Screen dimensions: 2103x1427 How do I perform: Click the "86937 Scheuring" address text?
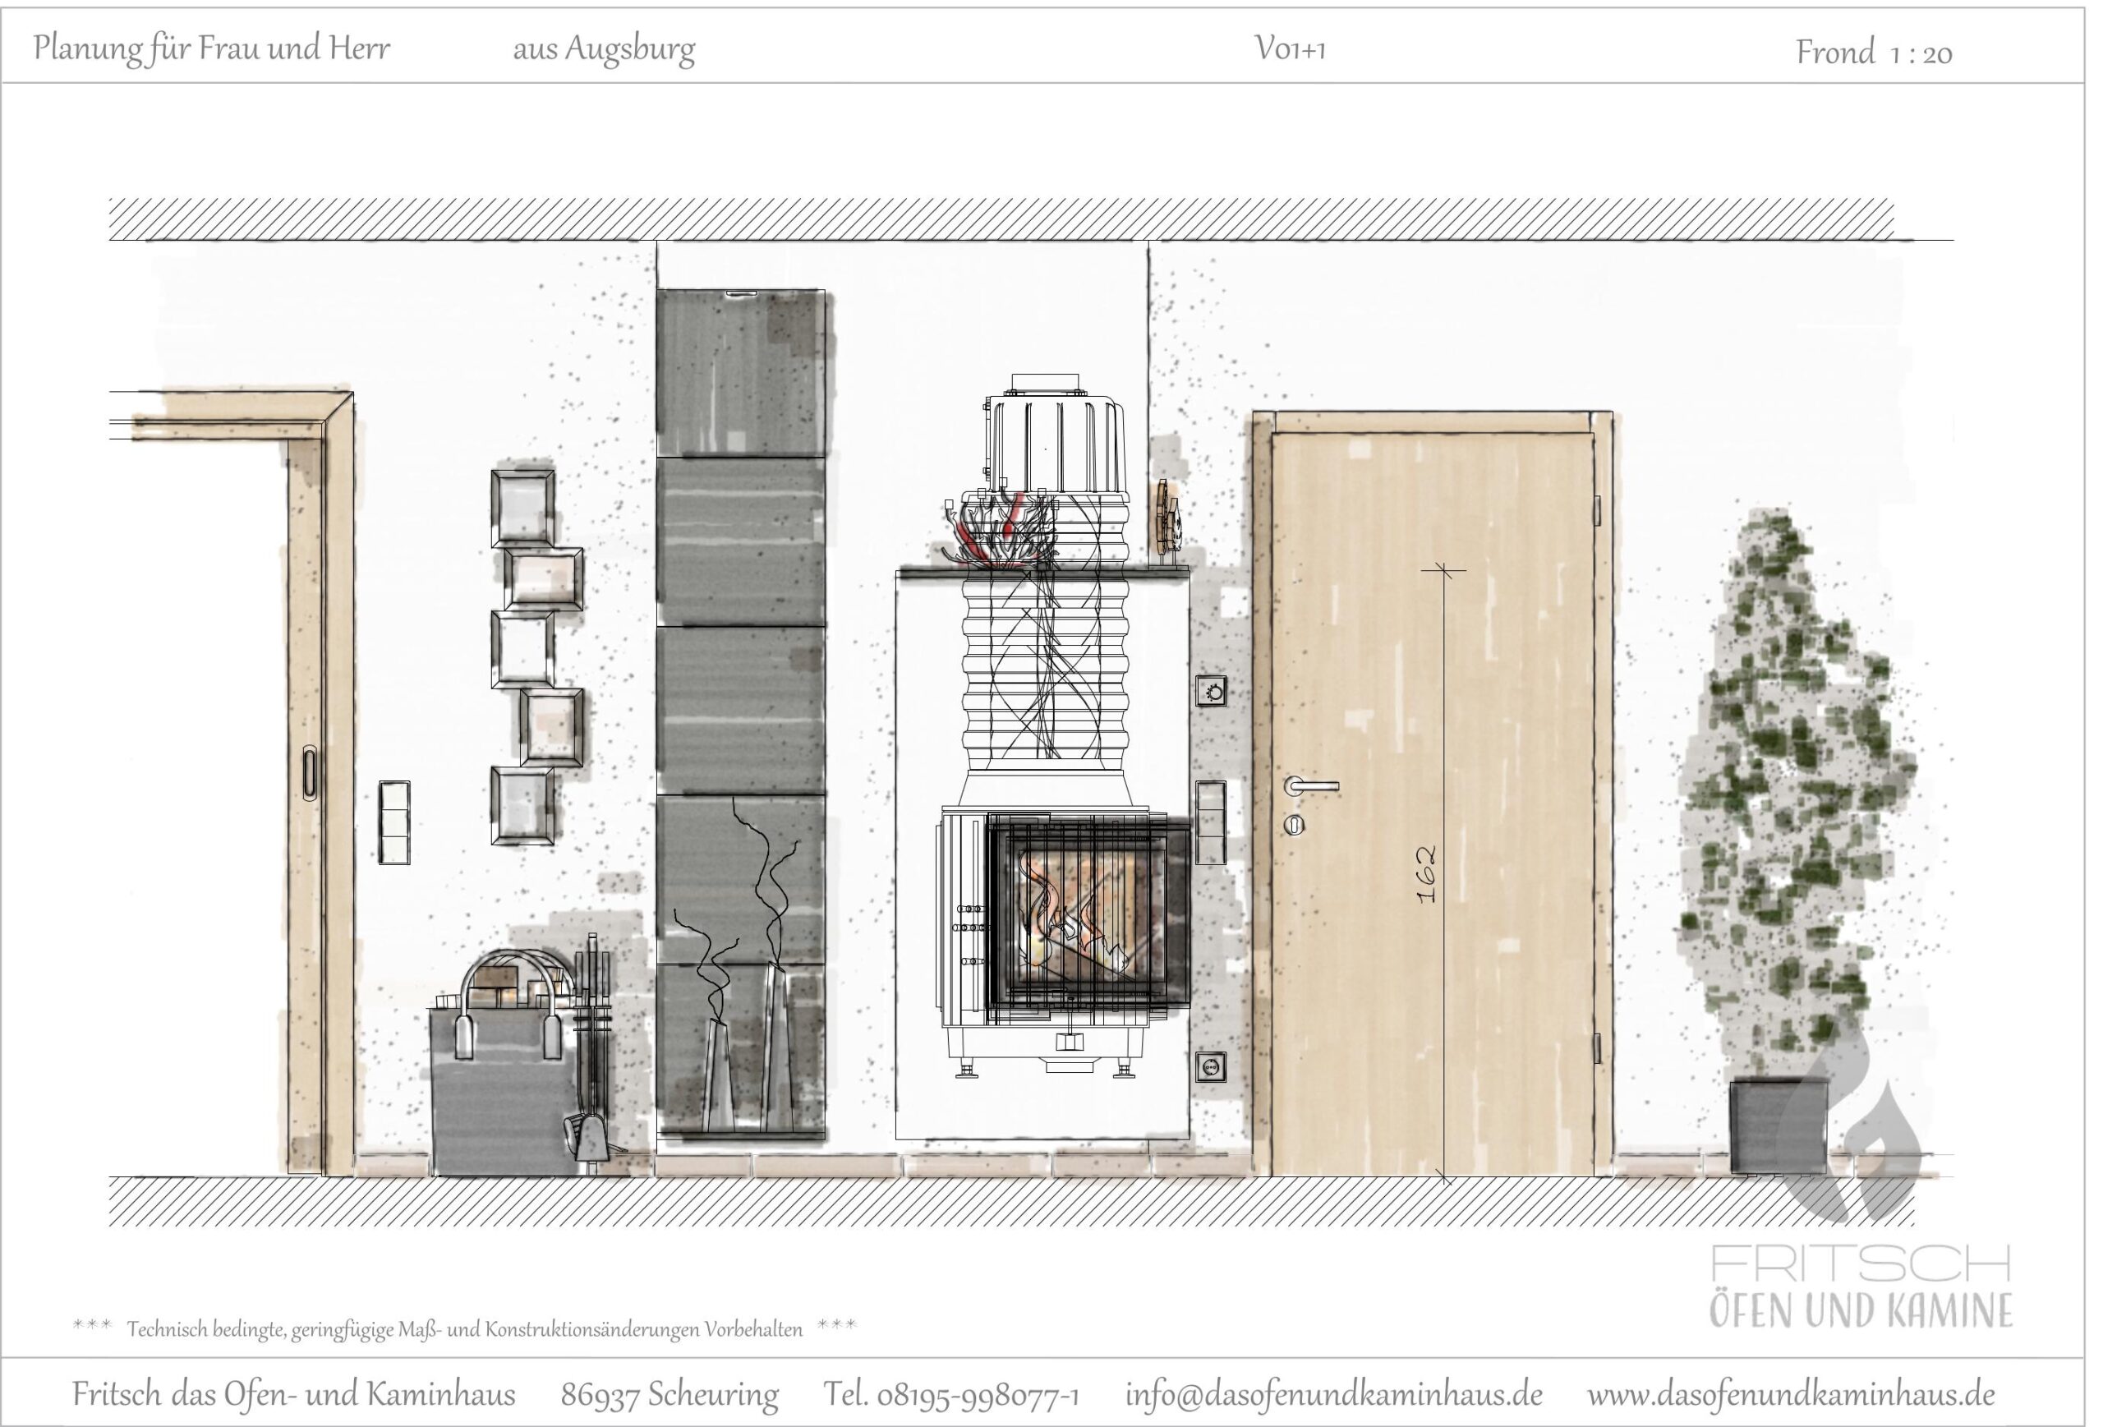coord(670,1394)
